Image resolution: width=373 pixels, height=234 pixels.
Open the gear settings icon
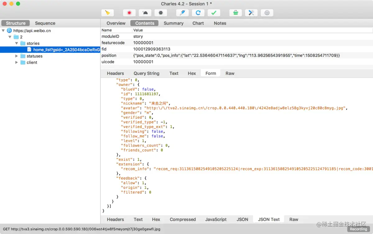tap(267, 13)
